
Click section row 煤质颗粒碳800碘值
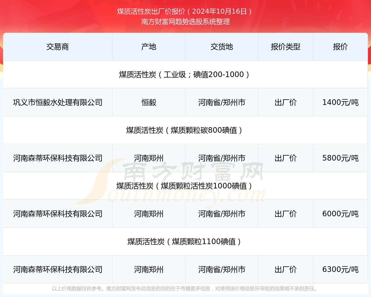pos(185,130)
